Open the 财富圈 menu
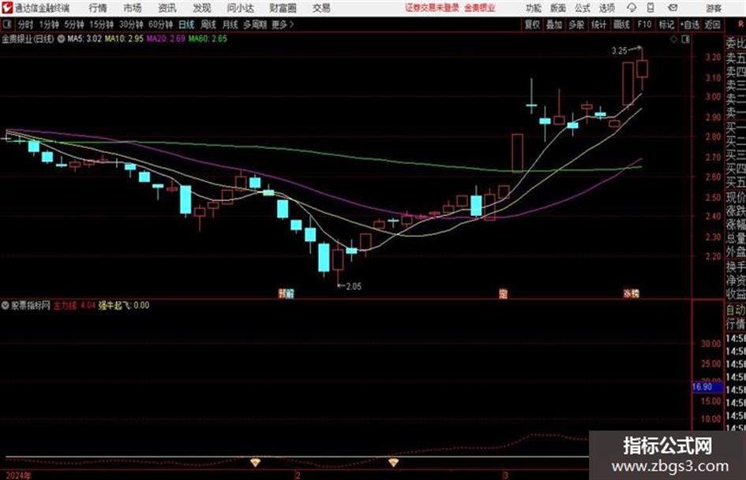Image resolution: width=746 pixels, height=480 pixels. point(283,8)
